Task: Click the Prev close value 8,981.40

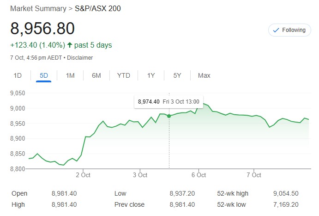Action: coord(182,204)
